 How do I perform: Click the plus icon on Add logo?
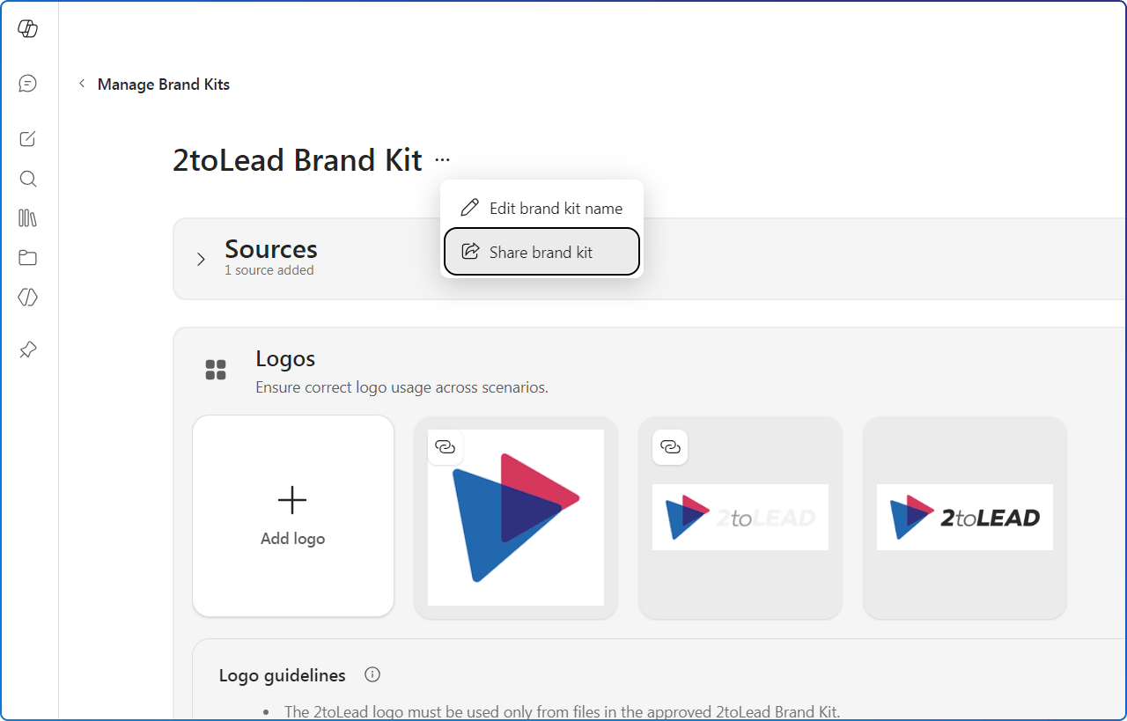tap(292, 500)
